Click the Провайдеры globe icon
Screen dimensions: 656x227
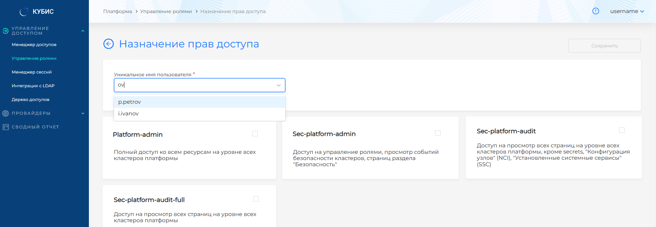[6, 113]
